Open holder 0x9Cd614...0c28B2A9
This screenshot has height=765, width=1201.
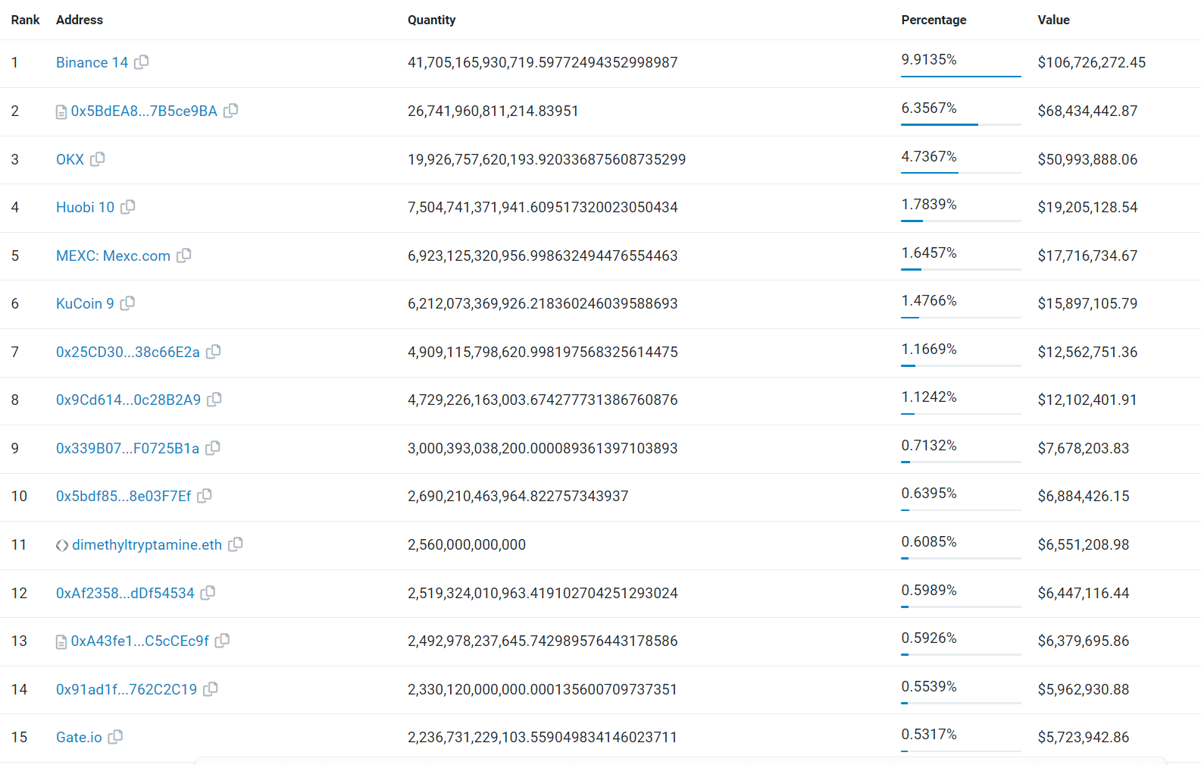click(129, 400)
